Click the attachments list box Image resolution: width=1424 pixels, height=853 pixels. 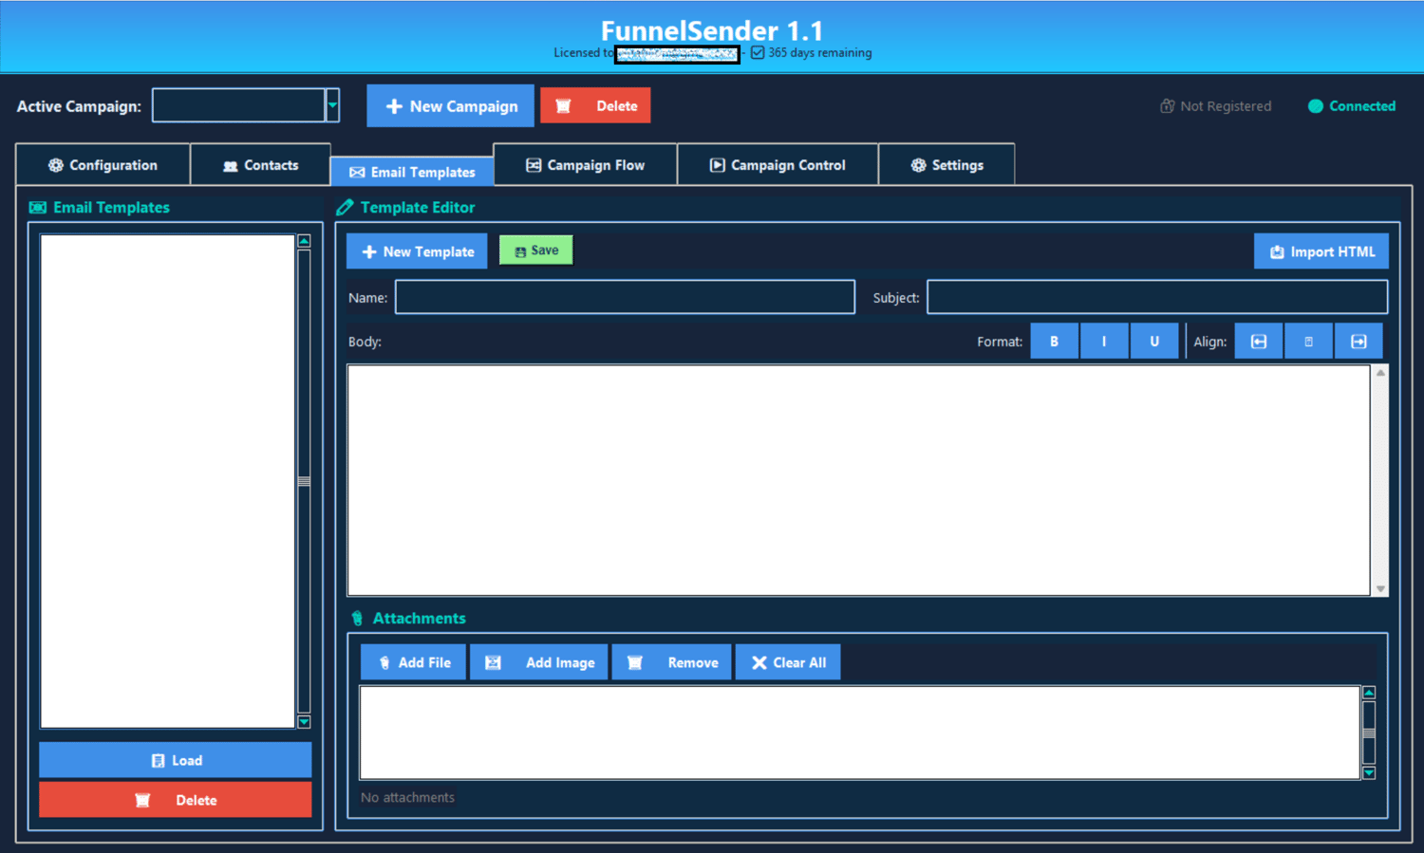pos(860,732)
